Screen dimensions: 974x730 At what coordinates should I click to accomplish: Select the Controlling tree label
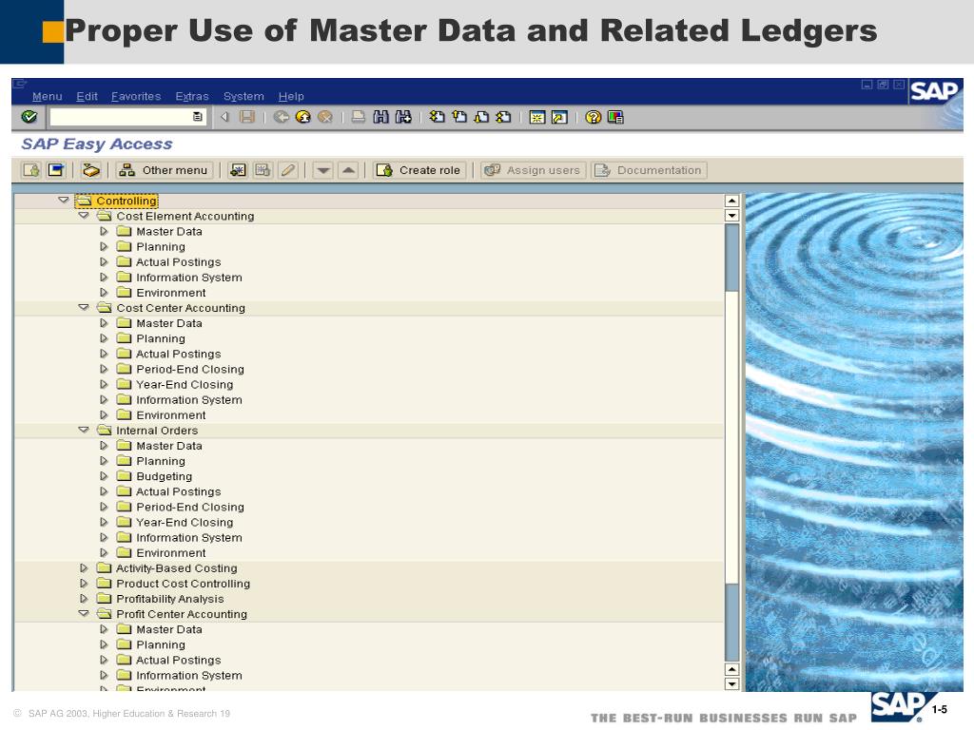127,201
